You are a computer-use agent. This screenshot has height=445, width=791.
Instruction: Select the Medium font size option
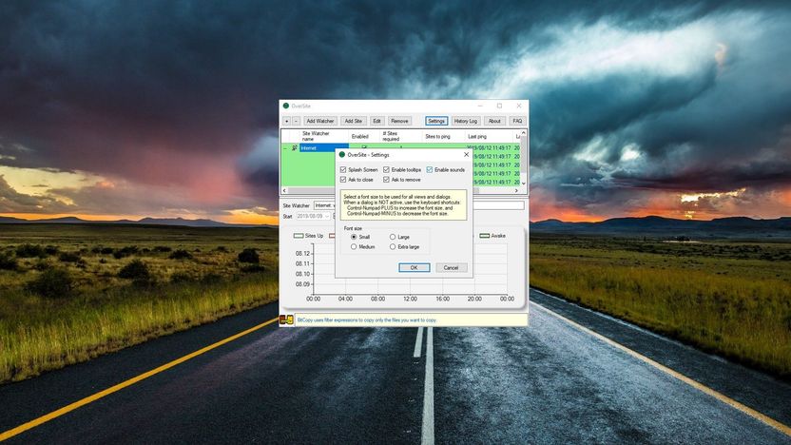[x=354, y=246]
